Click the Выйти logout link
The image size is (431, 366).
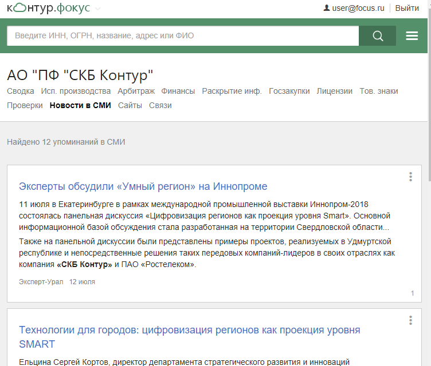click(407, 8)
